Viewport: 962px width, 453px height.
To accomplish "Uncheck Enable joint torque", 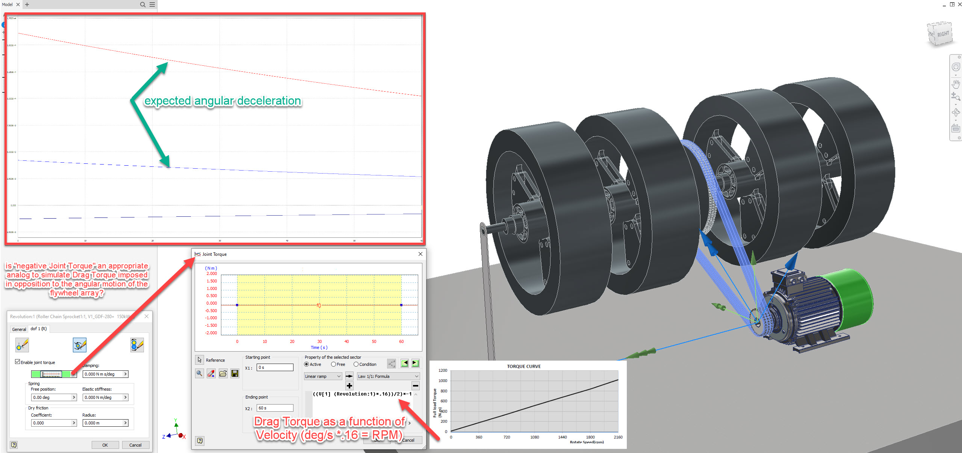I will click(18, 361).
